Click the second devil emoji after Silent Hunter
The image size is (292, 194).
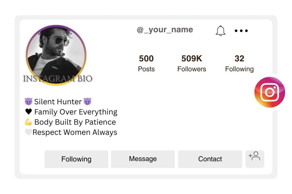point(88,101)
